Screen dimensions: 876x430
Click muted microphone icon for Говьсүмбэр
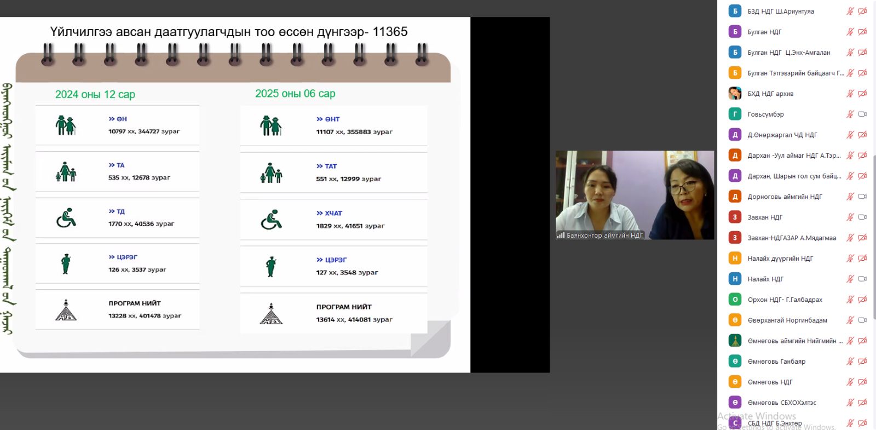pyautogui.click(x=850, y=114)
